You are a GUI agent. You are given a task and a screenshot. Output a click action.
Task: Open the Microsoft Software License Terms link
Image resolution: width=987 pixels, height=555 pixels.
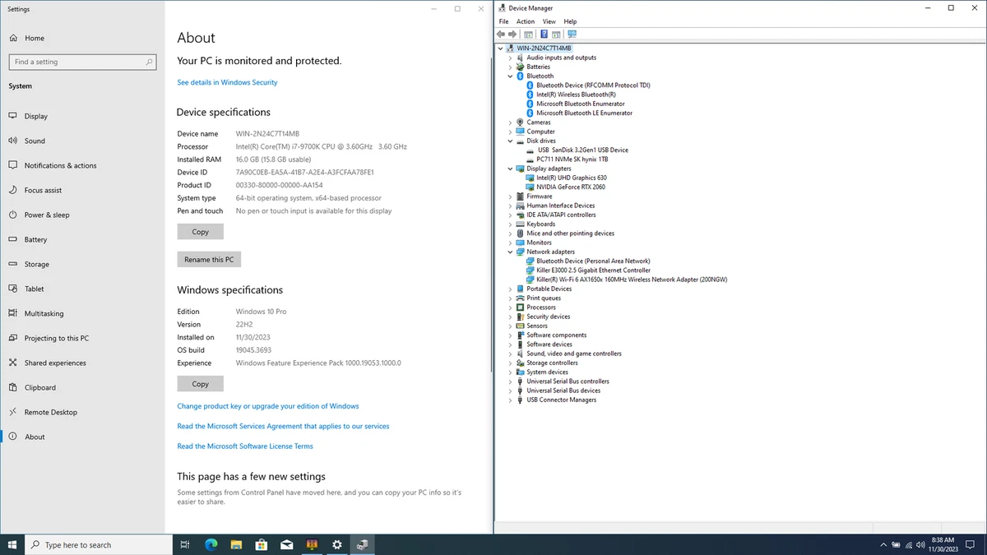(x=245, y=446)
